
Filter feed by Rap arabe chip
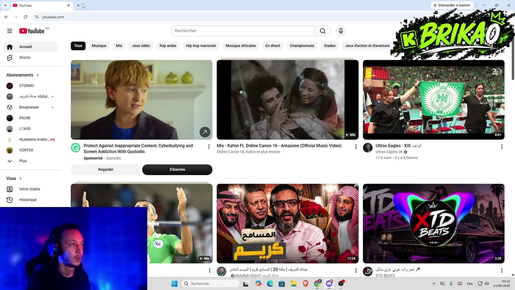(x=168, y=46)
